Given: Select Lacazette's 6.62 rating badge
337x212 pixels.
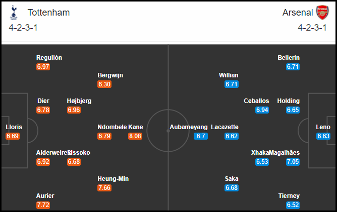Looking at the screenshot, I should (232, 136).
